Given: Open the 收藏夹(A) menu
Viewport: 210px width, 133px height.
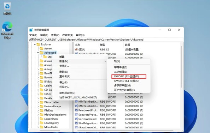Looking at the screenshot, I should pyautogui.click(x=68, y=35).
